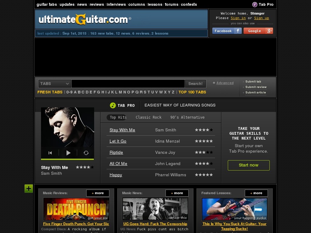Browse tabs by 0-9
This screenshot has height=233, width=311.
[x=70, y=92]
